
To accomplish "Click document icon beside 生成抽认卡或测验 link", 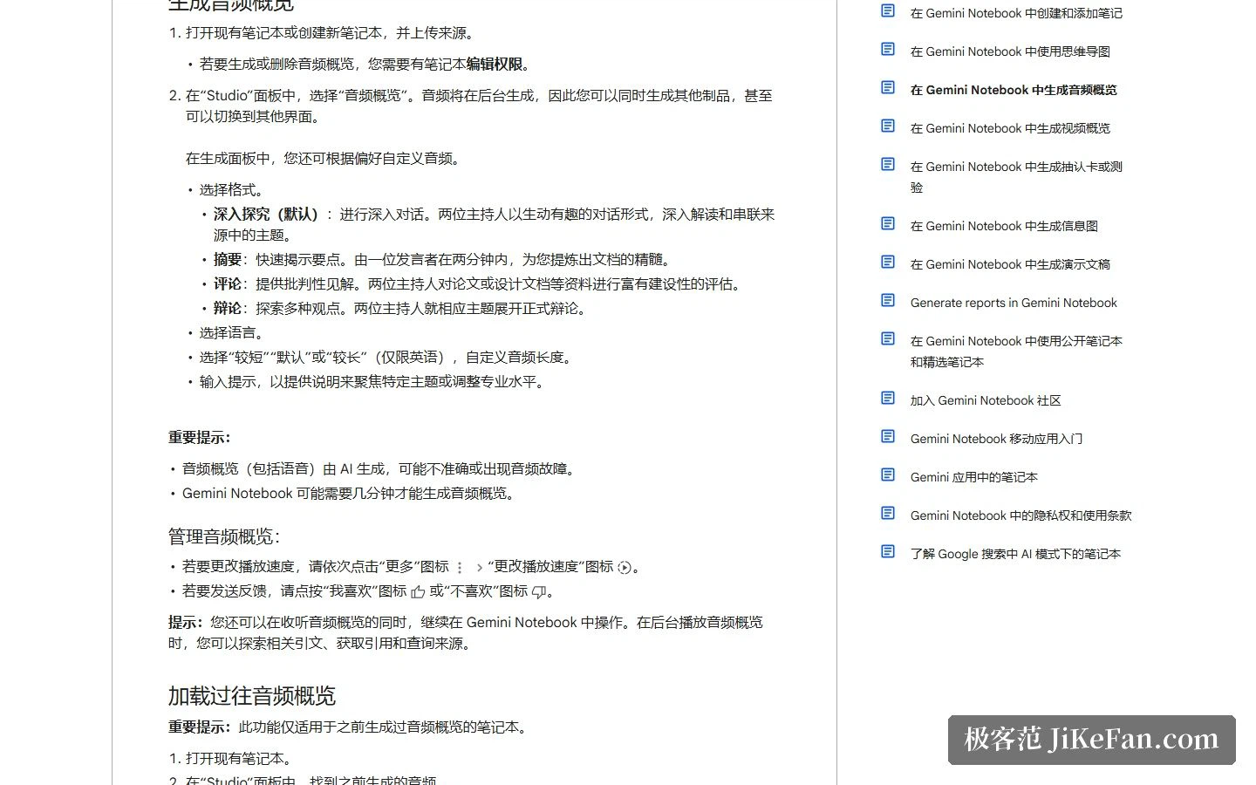I will [x=888, y=164].
